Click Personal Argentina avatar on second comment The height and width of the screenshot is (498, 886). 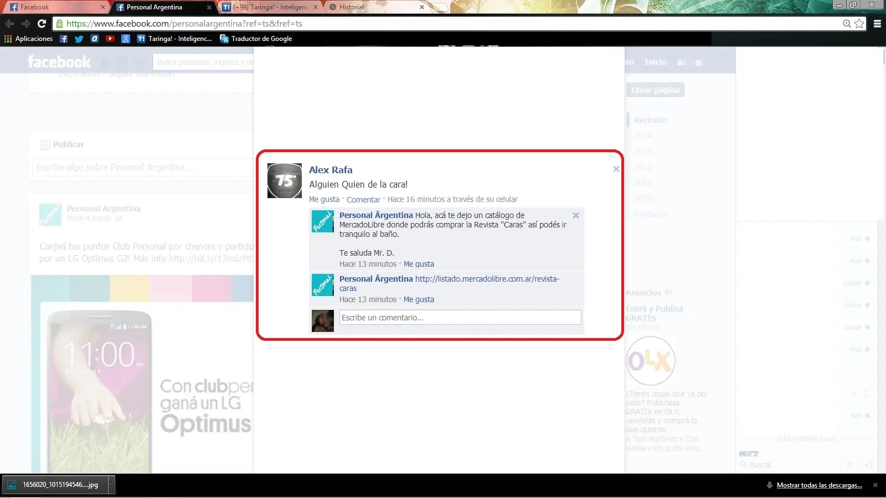tap(323, 285)
